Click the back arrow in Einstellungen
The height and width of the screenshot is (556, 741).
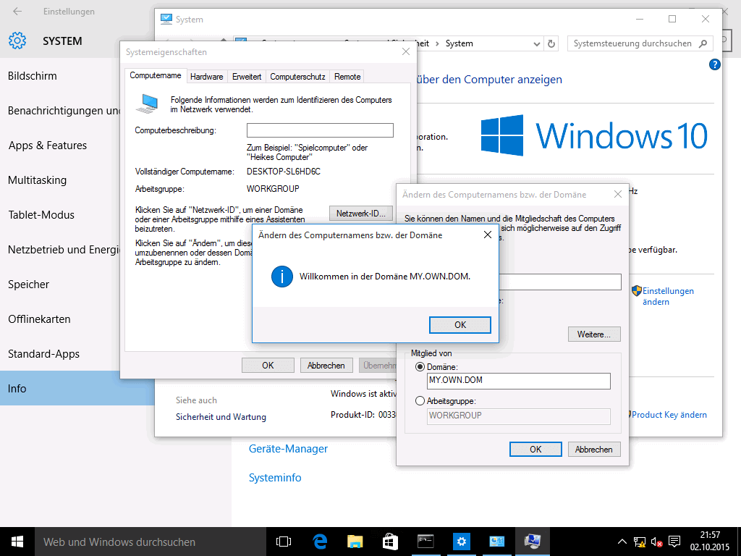17,12
